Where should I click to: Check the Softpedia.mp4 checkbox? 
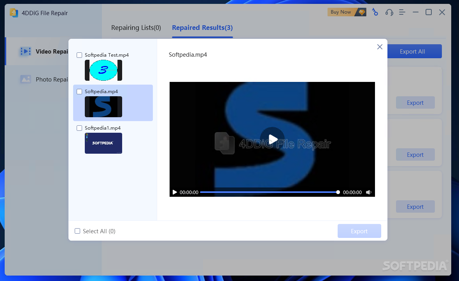pos(79,92)
